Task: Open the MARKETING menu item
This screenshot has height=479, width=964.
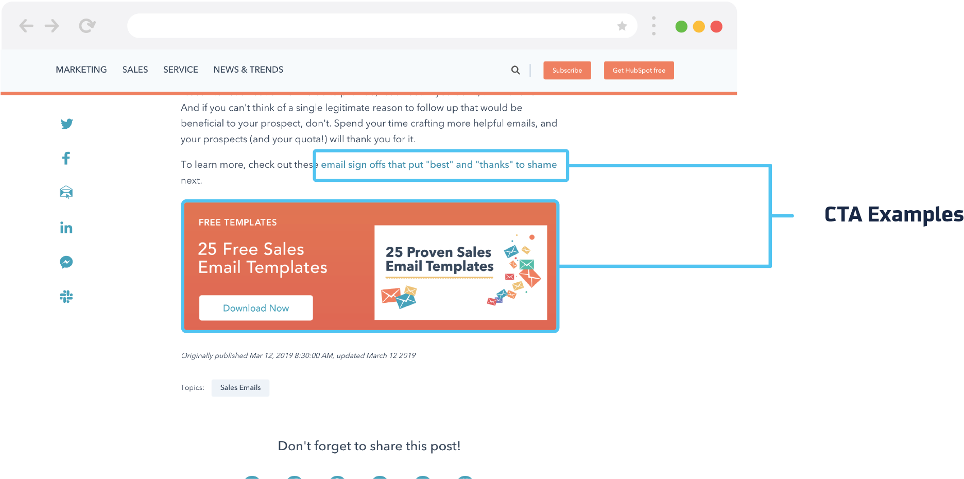Action: pyautogui.click(x=81, y=70)
